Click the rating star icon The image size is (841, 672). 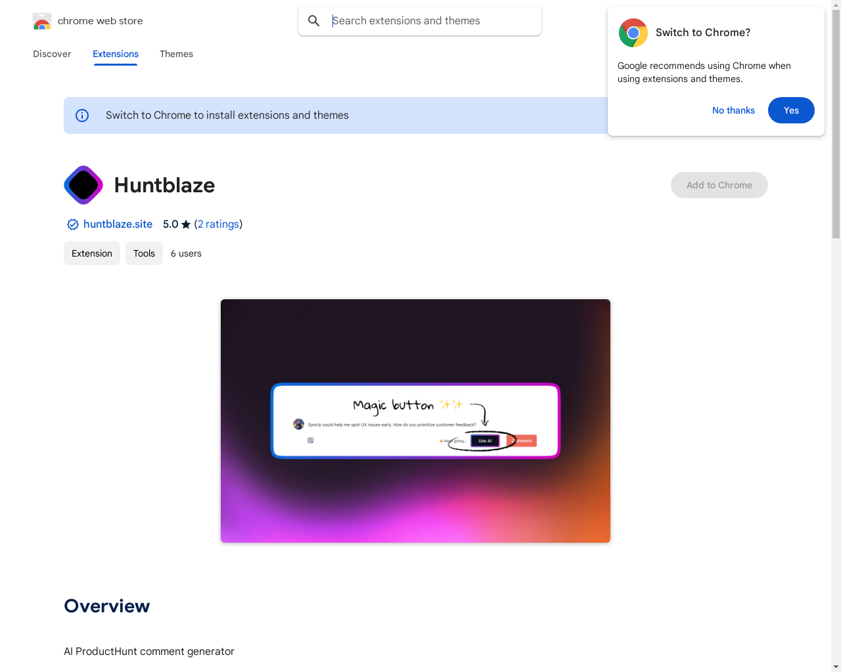pyautogui.click(x=186, y=224)
